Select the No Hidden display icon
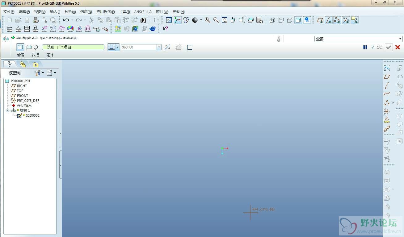404x237 pixels. pos(289,20)
